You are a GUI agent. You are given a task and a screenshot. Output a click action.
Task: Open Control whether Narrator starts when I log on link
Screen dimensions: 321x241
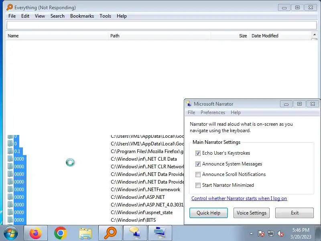click(x=239, y=198)
